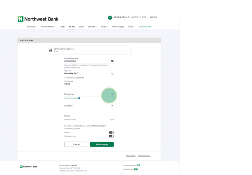Click the Equal Housing Lender icon

pos(139,165)
